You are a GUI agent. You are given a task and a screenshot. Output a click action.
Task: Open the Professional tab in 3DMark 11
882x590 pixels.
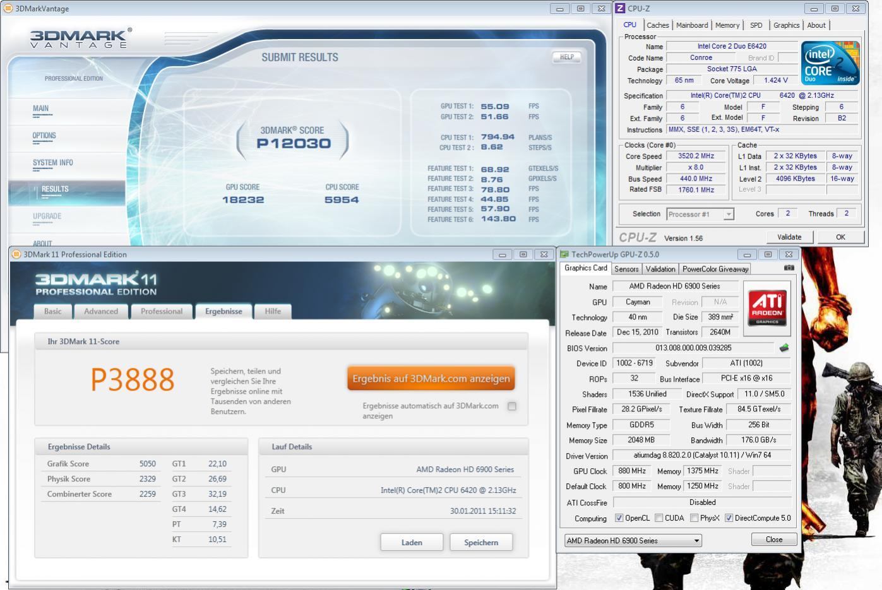coord(162,311)
